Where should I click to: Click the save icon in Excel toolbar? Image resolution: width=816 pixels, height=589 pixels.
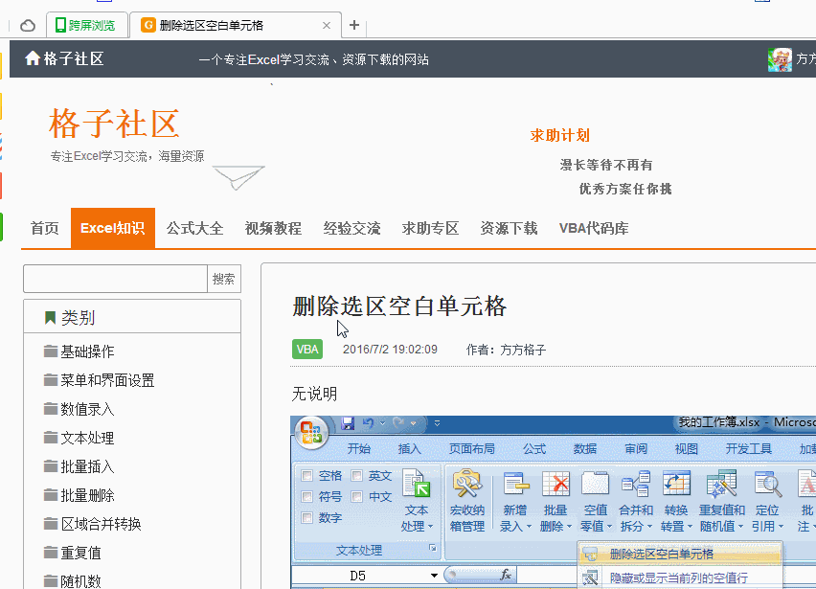tap(348, 422)
